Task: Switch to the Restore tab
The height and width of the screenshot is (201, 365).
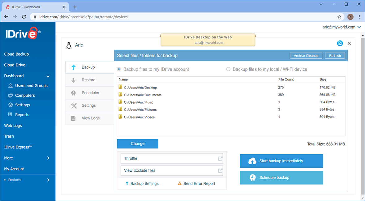Action: [x=90, y=80]
